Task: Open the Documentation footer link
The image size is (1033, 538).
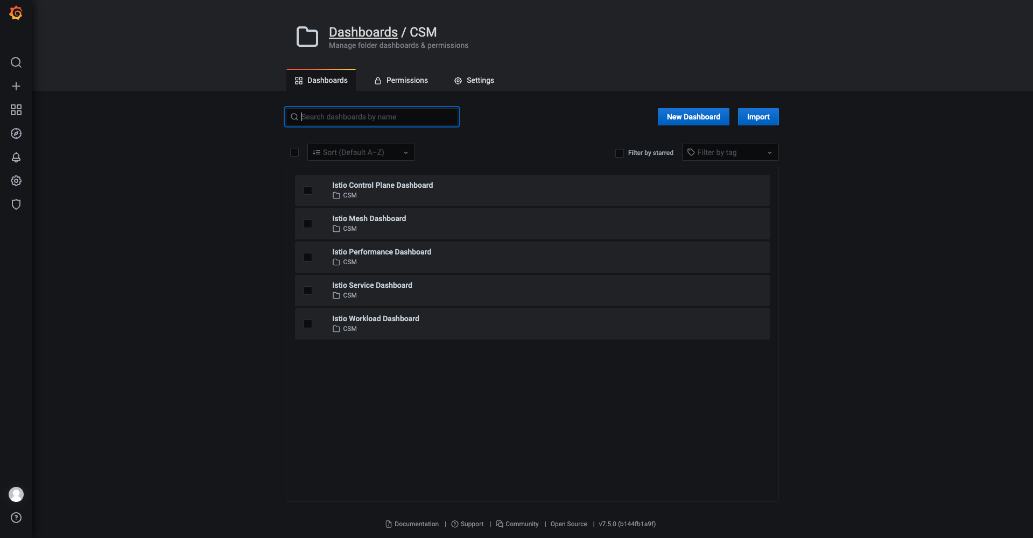Action: click(412, 524)
